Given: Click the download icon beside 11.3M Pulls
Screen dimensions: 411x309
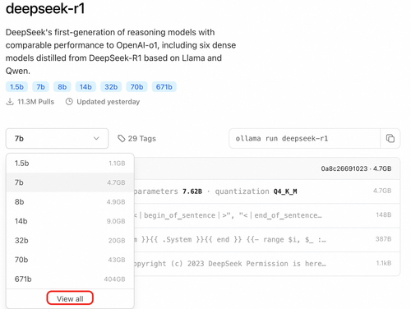Looking at the screenshot, I should [10, 102].
